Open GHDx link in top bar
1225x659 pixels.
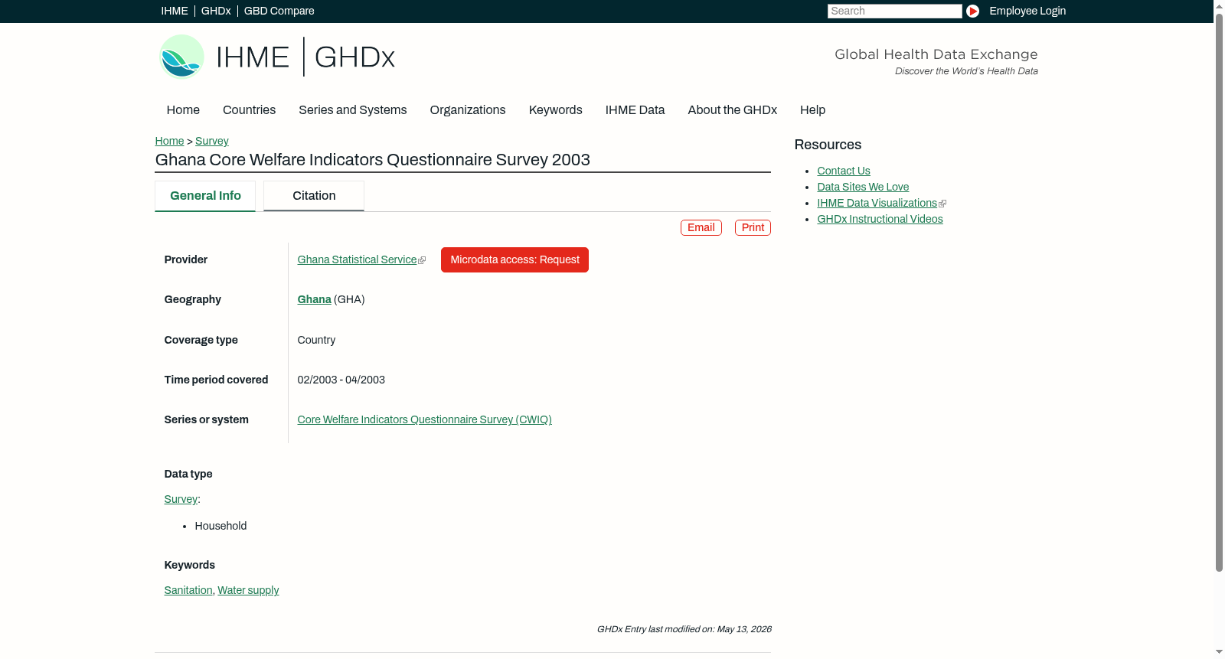pos(216,11)
